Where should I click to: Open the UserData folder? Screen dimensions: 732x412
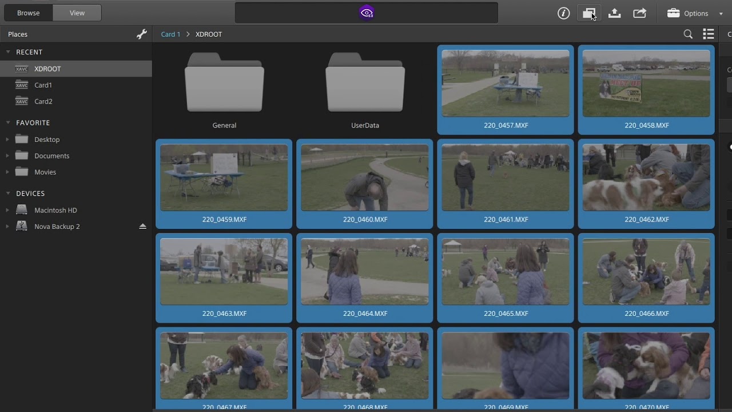pos(365,82)
